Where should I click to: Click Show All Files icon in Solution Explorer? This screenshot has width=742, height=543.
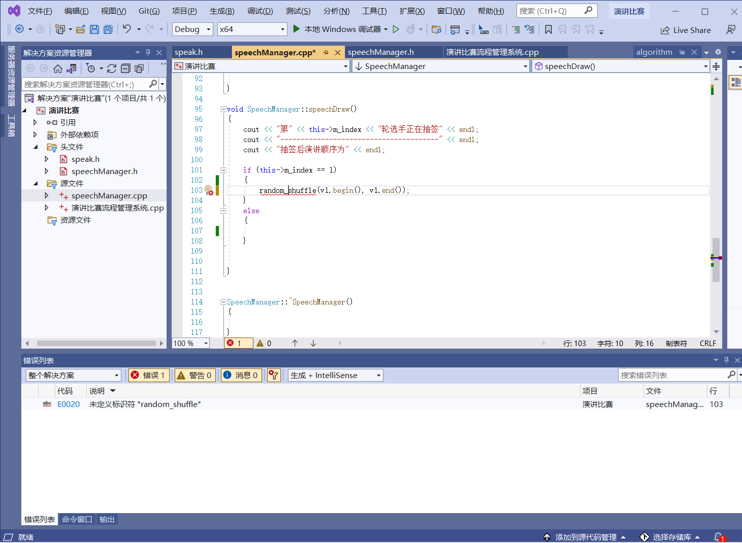pos(139,69)
